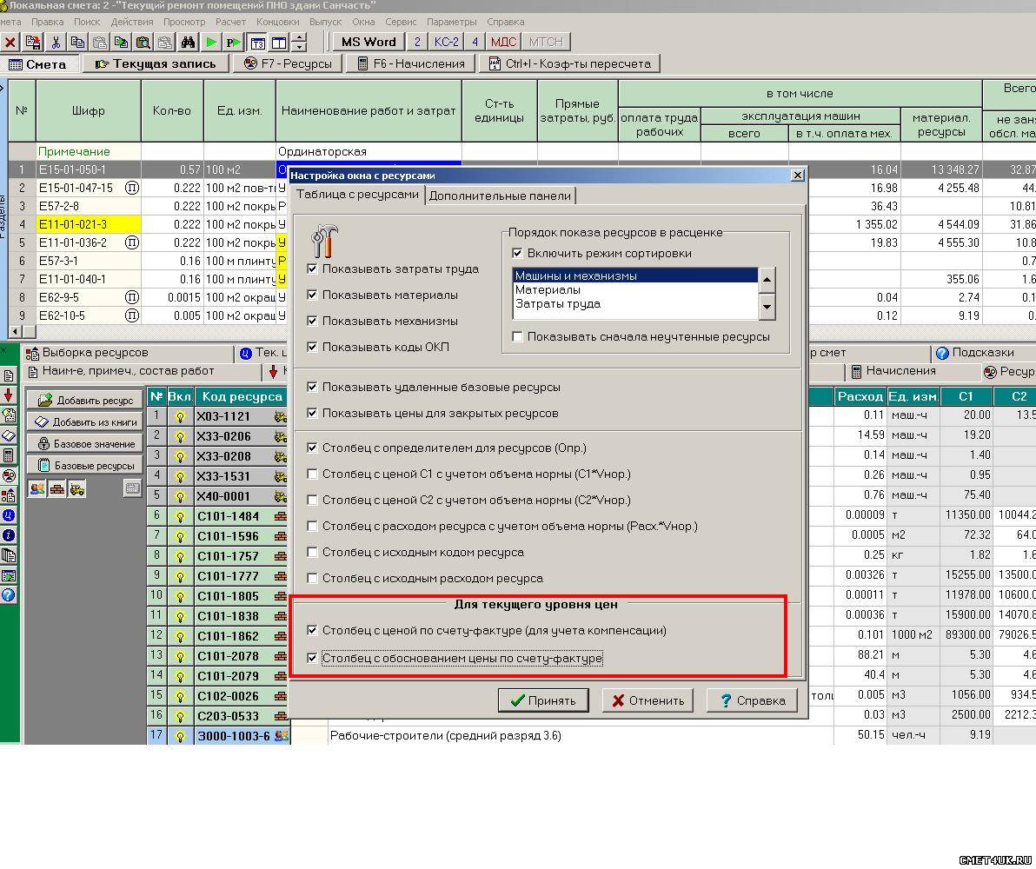
Task: Click the Принять button
Action: point(542,700)
